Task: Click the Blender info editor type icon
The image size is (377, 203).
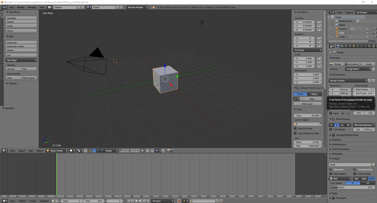Action: [4, 7]
